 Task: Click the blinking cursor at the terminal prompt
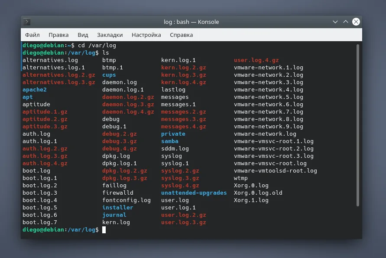click(x=104, y=230)
